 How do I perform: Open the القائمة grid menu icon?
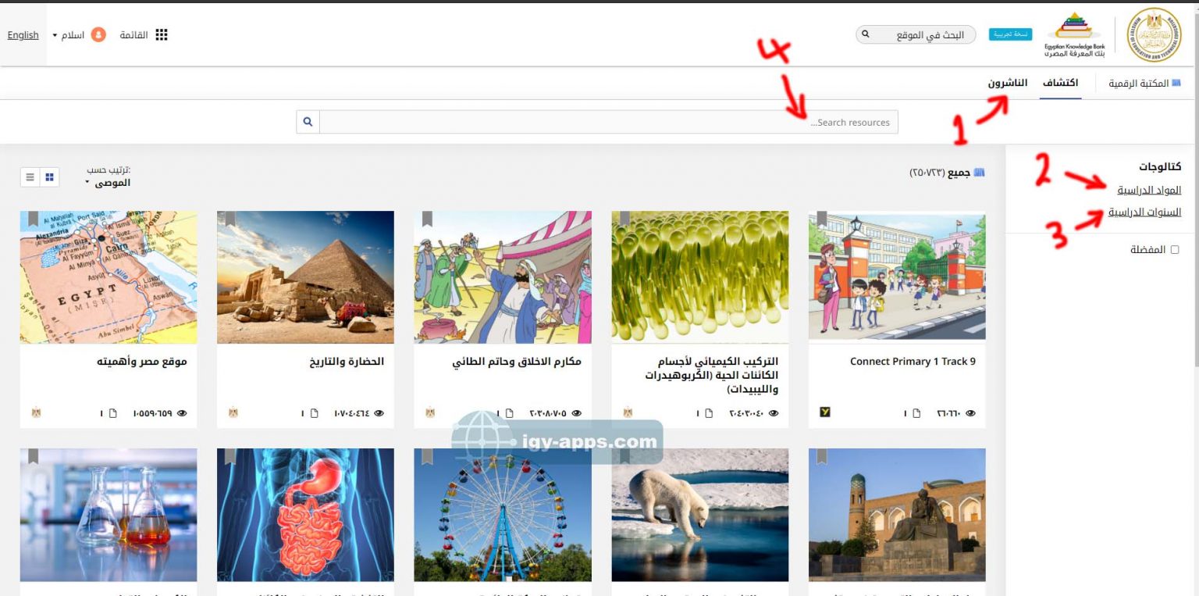162,35
